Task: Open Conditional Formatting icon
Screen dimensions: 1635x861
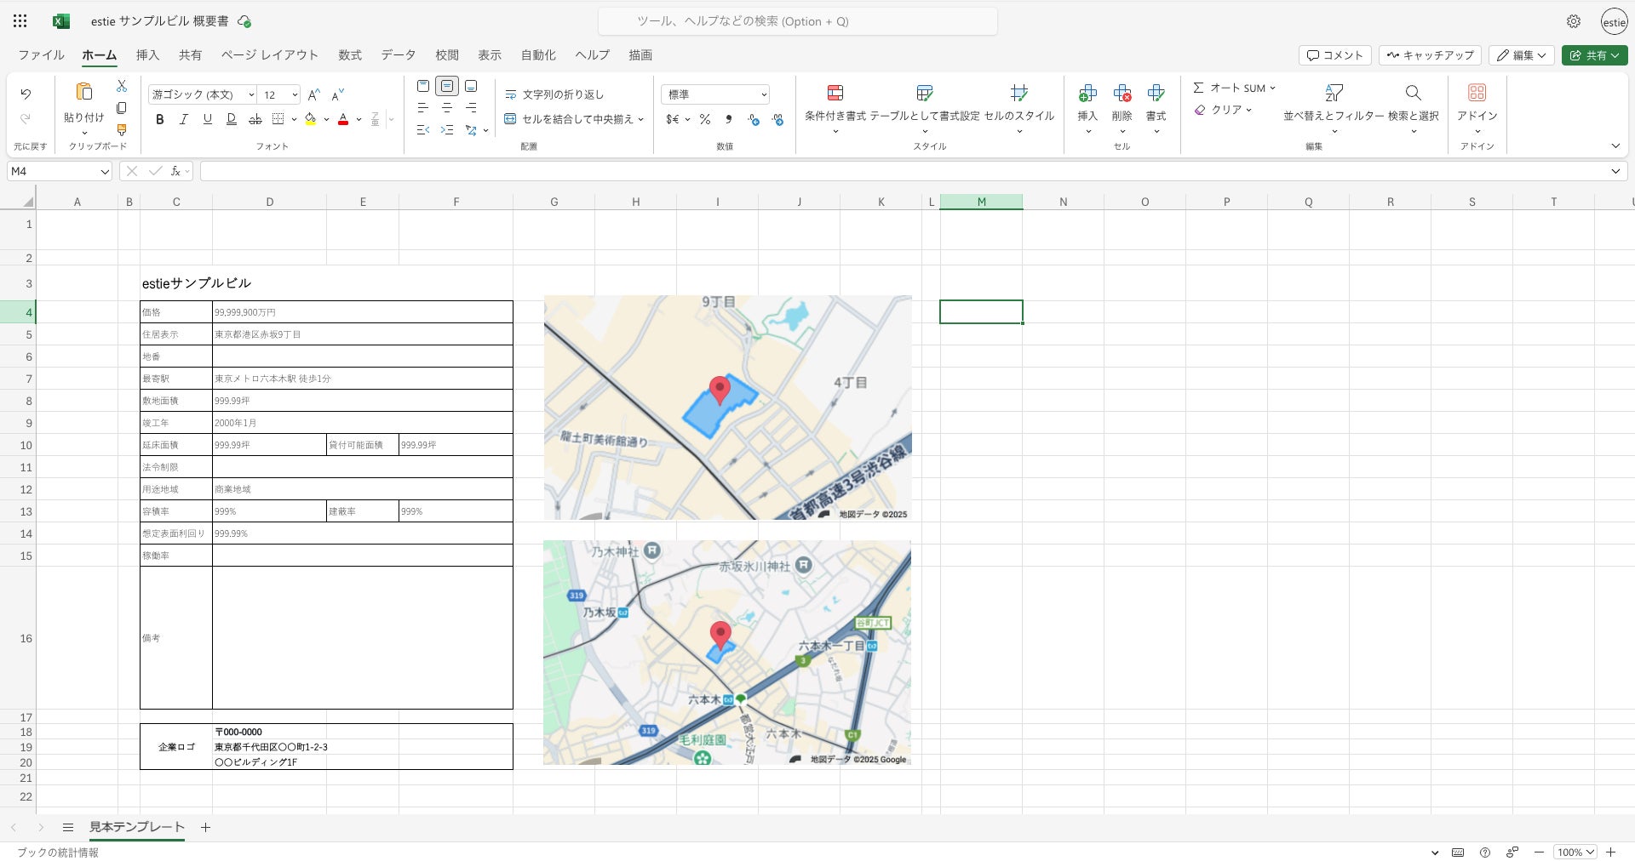Action: coord(835,94)
